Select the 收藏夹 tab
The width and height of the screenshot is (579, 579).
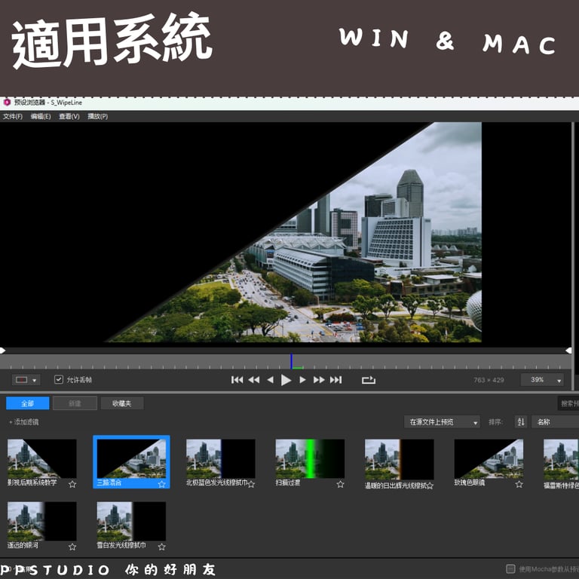tap(122, 403)
